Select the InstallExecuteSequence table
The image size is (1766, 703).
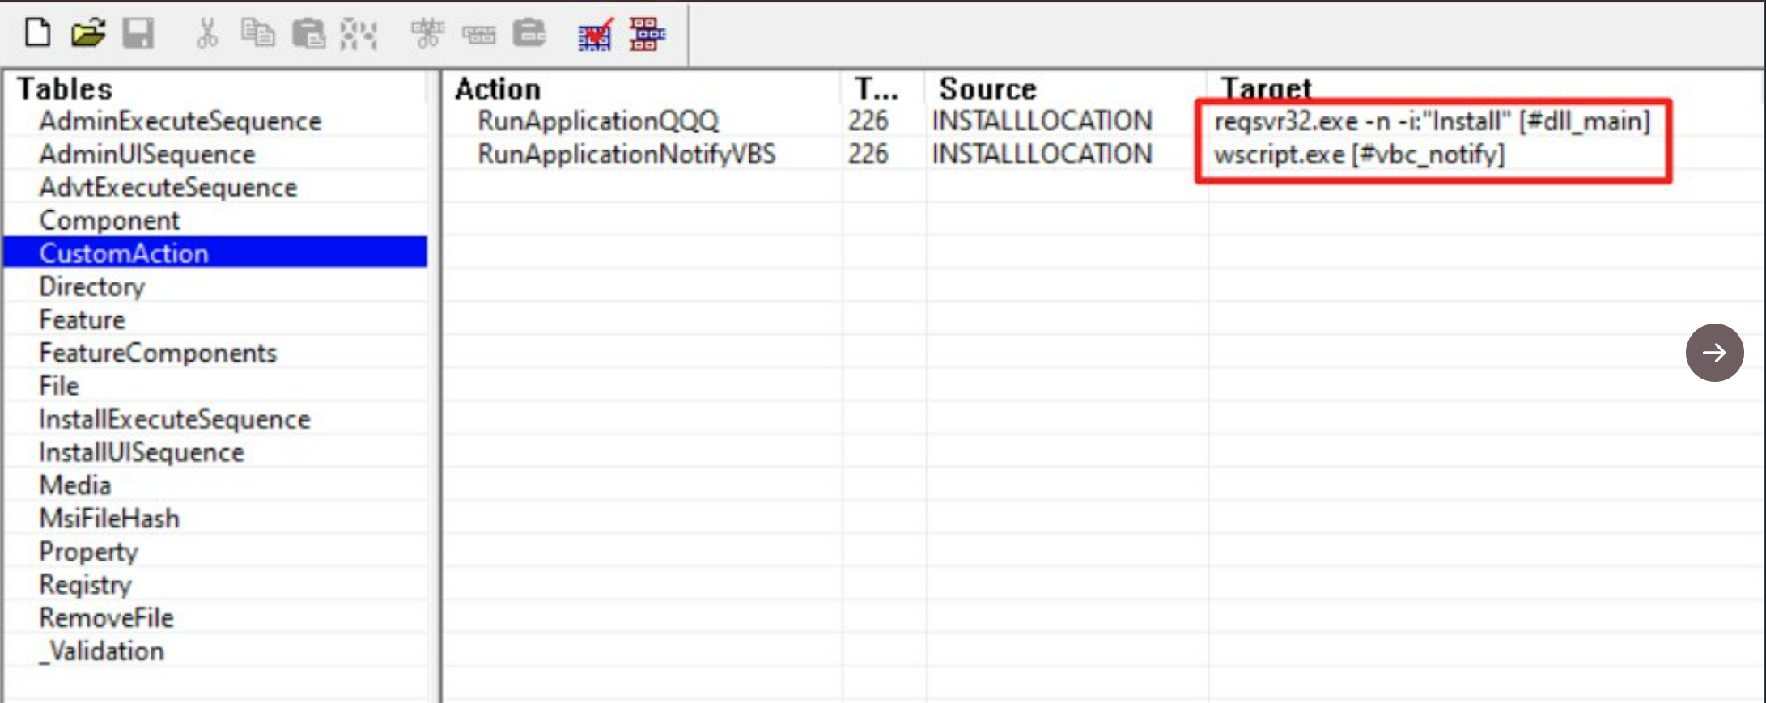(x=174, y=419)
